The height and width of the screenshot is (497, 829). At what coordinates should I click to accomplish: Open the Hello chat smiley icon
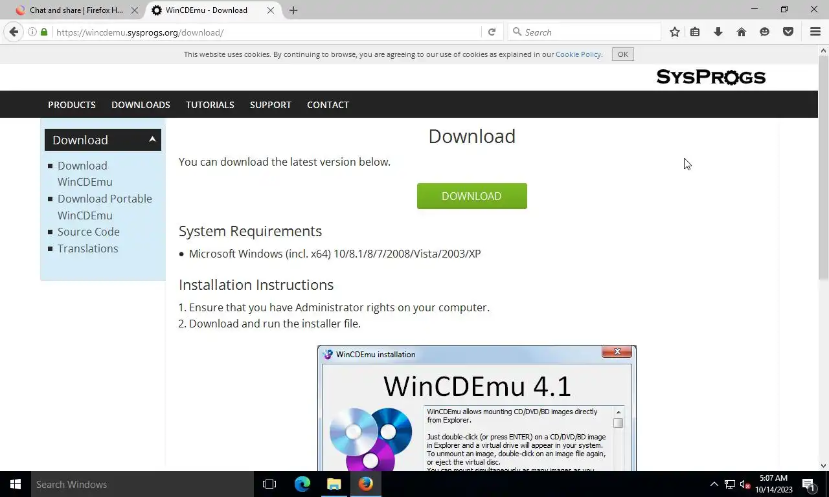(765, 32)
